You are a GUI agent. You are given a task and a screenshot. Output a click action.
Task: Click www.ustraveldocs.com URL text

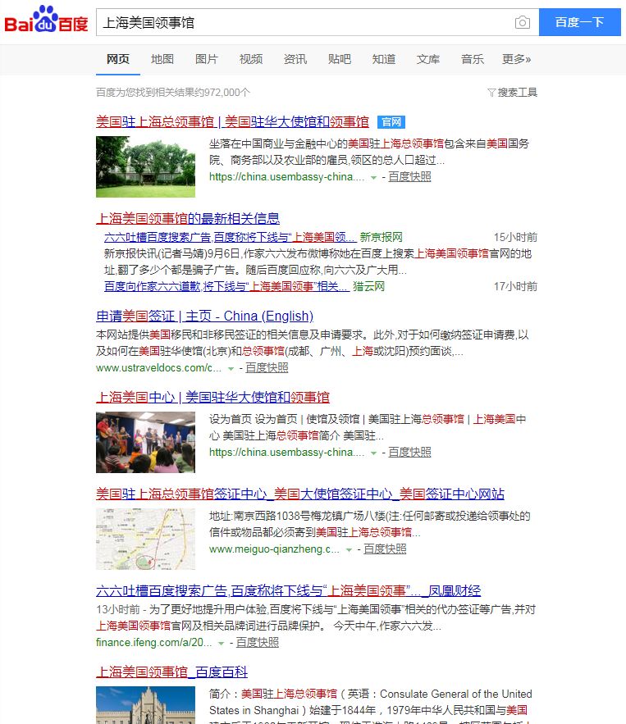pyautogui.click(x=158, y=368)
